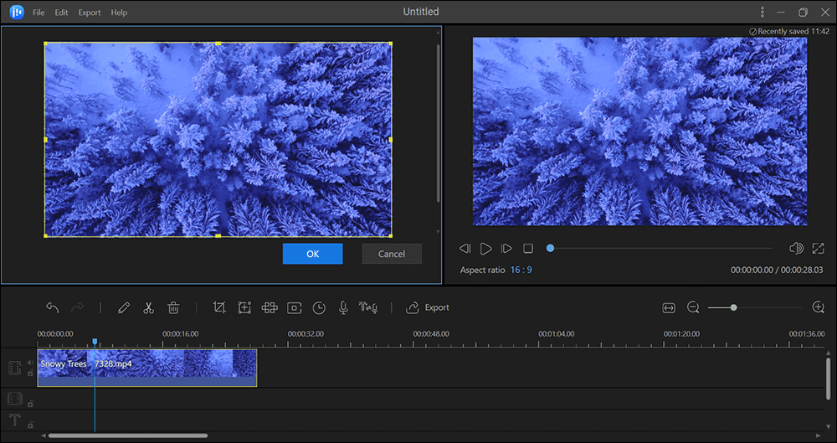Screen dimensions: 837x443
Task: Open the File menu
Action: tap(39, 13)
